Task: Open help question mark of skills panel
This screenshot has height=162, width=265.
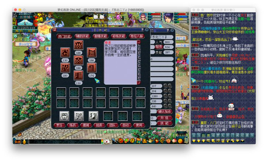Action: [x=142, y=30]
